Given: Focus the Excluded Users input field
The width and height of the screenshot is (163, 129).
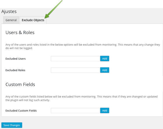Looking at the screenshot, I should pyautogui.click(x=75, y=58).
